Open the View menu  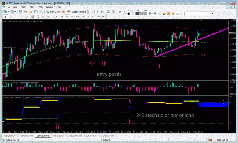pos(15,7)
